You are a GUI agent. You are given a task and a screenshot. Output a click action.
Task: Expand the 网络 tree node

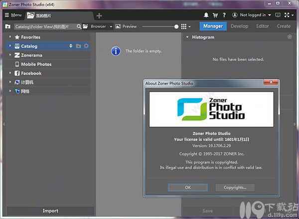click(x=10, y=91)
